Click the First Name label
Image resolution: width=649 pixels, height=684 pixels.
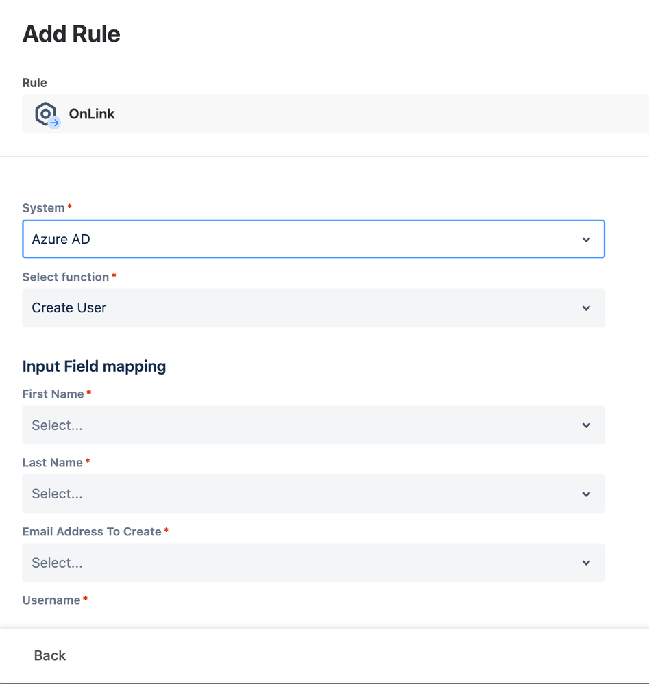pos(53,394)
